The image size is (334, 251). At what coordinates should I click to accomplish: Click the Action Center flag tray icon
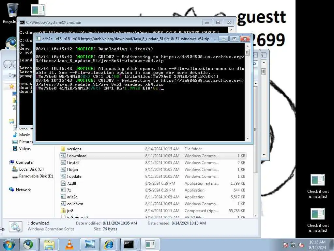tap(285, 245)
